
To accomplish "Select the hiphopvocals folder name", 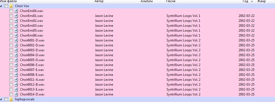I will 25,99.
